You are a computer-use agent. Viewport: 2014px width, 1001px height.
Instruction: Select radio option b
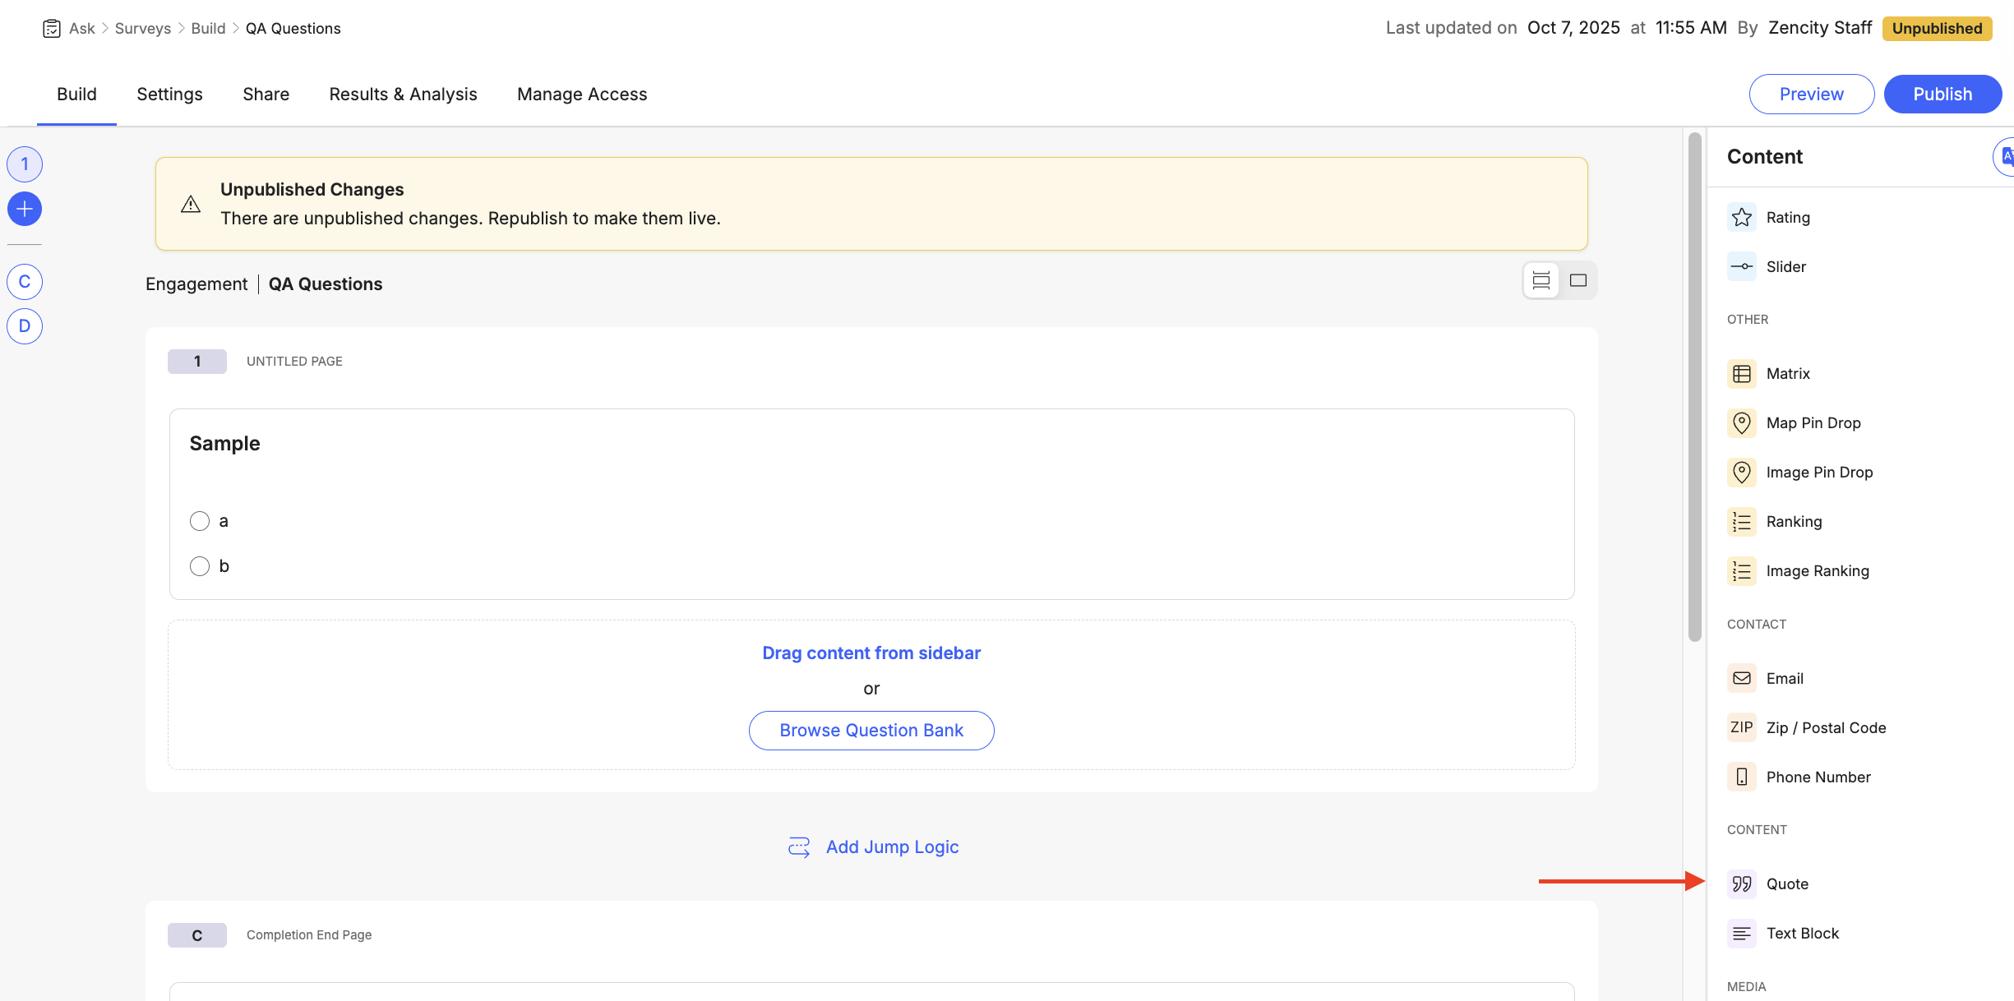click(200, 566)
